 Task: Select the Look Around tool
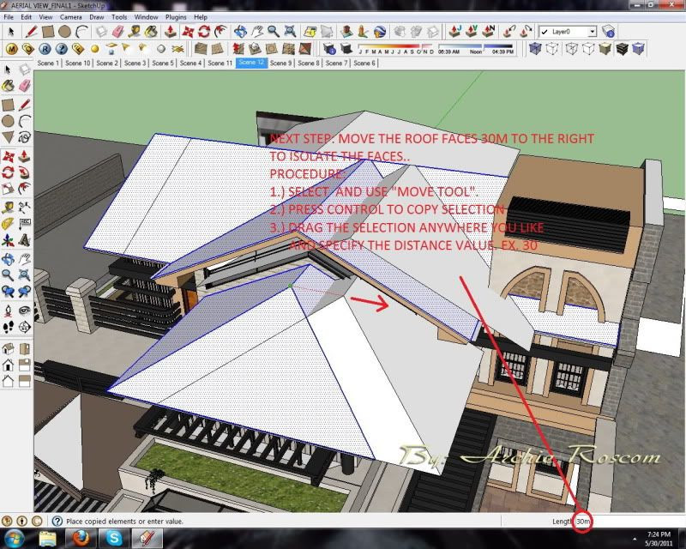25,311
